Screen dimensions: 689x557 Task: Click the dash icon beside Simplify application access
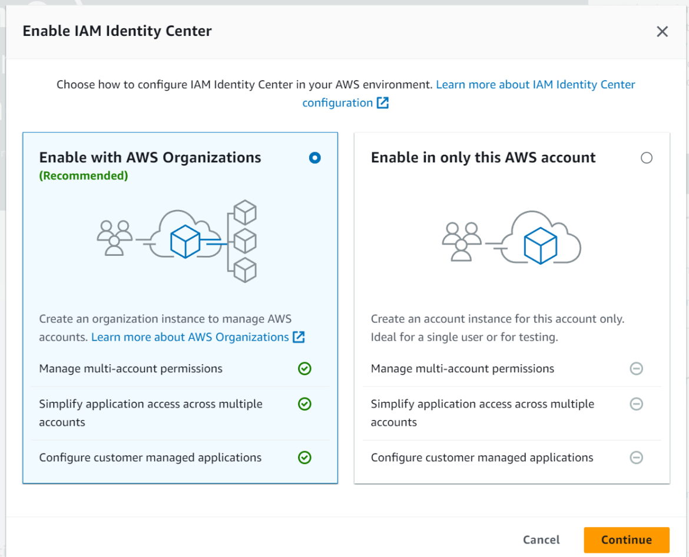pyautogui.click(x=636, y=404)
